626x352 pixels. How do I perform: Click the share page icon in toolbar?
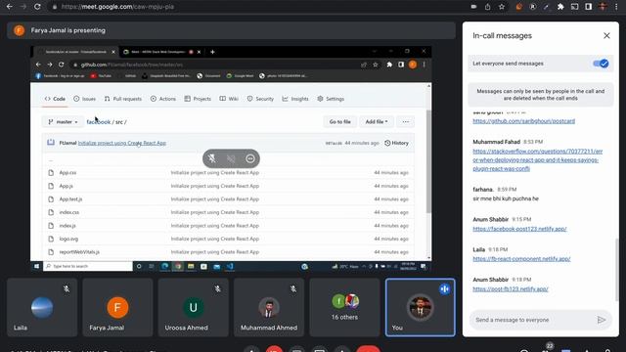click(487, 7)
